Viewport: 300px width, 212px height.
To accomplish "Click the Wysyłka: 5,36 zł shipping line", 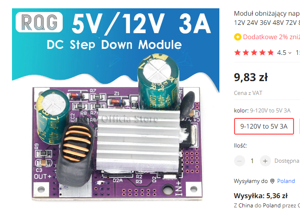I will (260, 196).
